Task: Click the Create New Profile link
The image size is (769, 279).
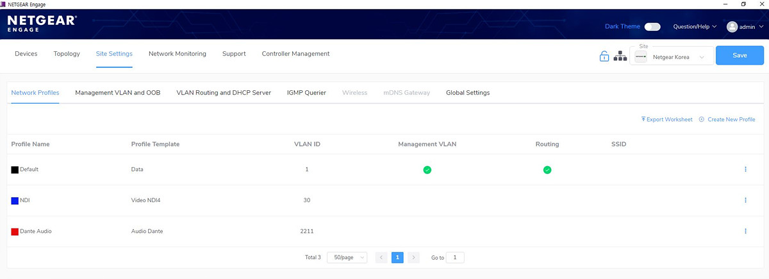Action: click(x=727, y=120)
